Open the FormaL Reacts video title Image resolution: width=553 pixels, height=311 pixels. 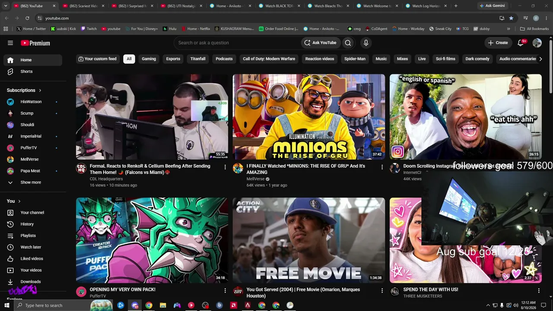click(150, 169)
